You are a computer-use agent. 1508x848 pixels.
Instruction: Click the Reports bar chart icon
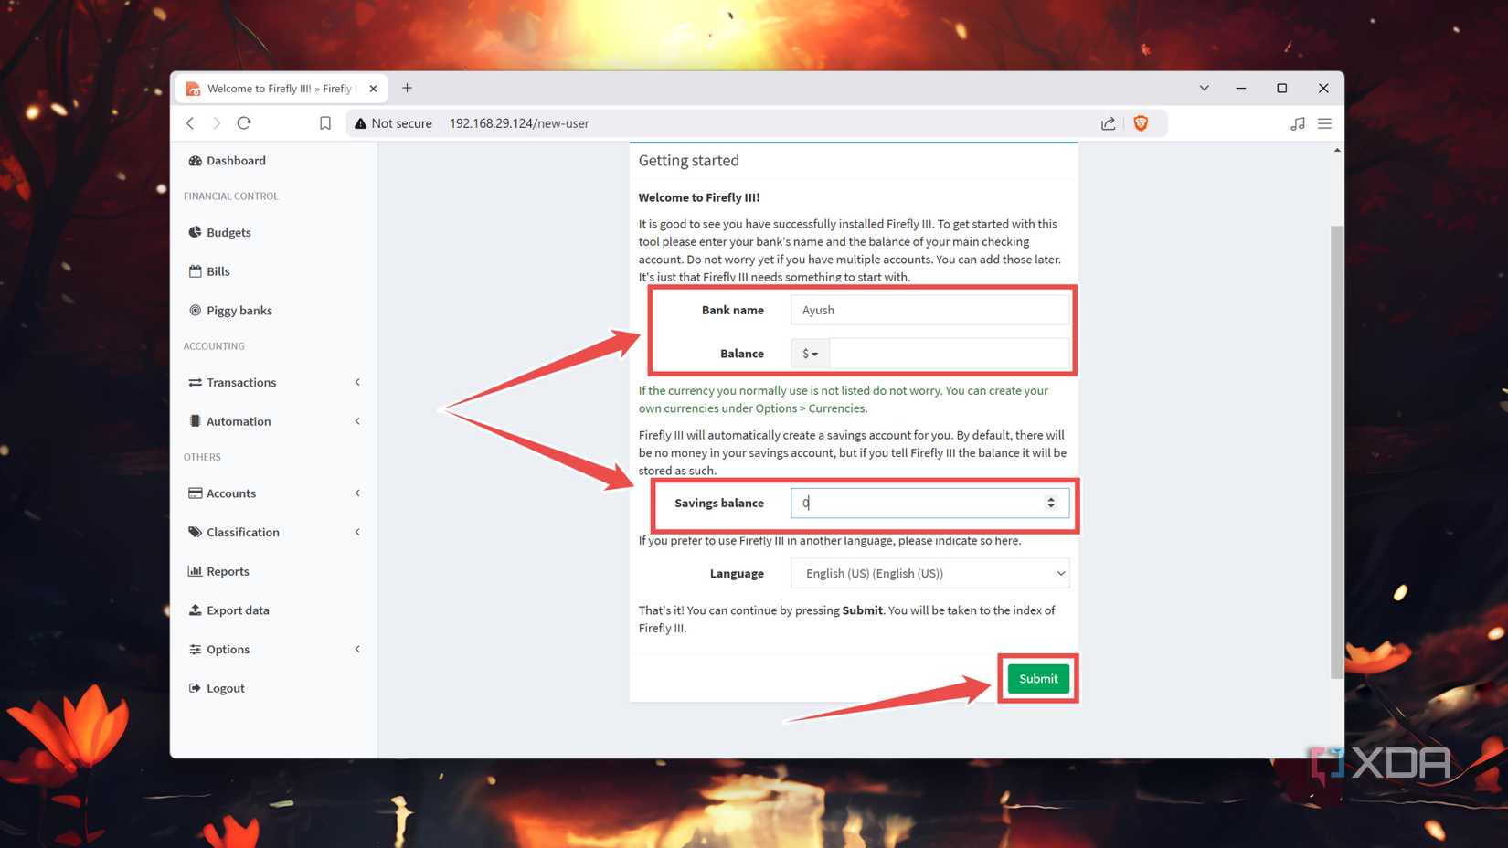(x=195, y=570)
